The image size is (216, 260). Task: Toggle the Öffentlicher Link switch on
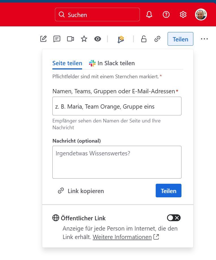pos(174,218)
